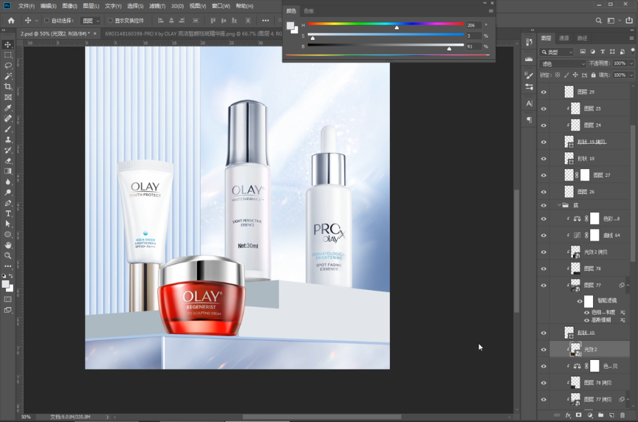Collapse smart filters of 图层 77 拷贝
The height and width of the screenshot is (422, 638).
click(628, 400)
